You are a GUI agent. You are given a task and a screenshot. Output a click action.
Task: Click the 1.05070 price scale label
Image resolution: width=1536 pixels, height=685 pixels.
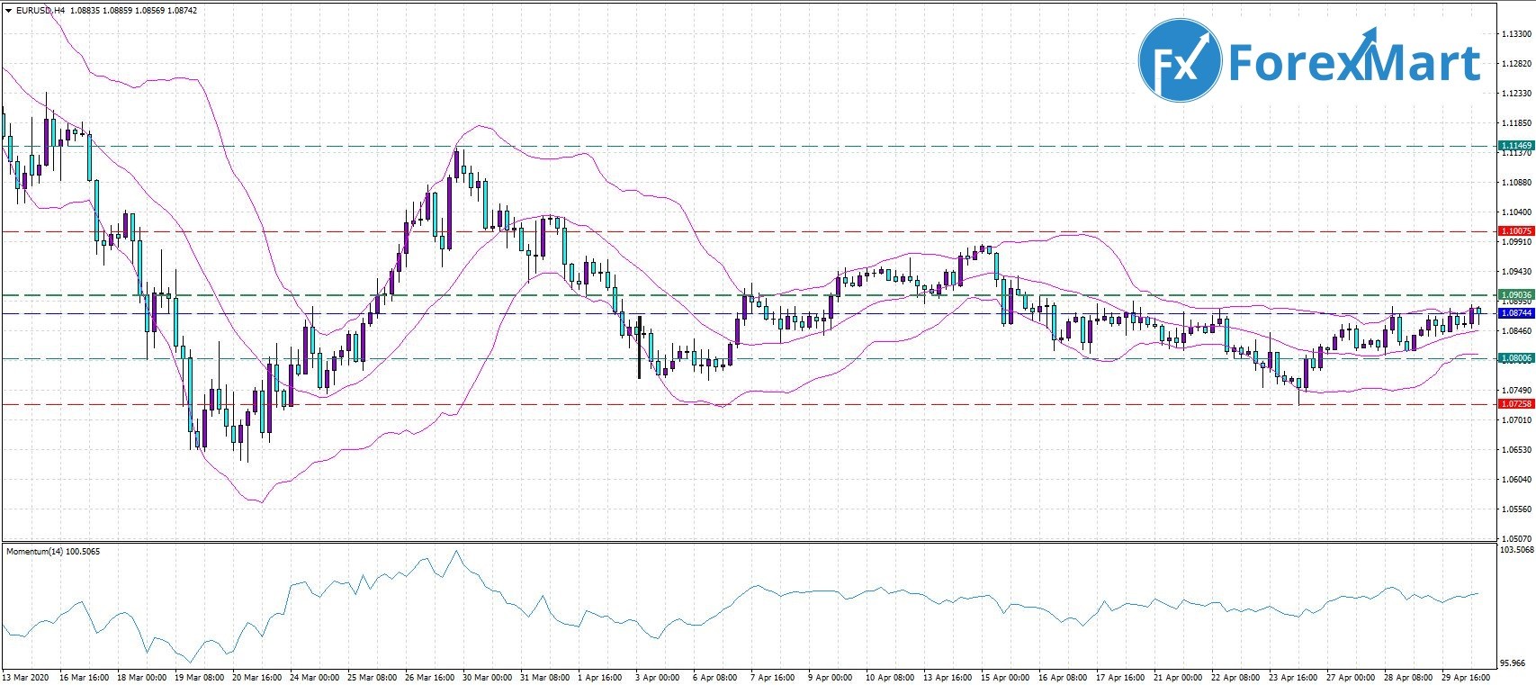1516,538
